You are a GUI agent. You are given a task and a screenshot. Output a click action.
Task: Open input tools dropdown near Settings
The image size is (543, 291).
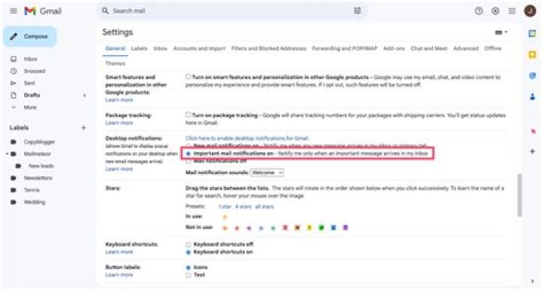tap(501, 32)
